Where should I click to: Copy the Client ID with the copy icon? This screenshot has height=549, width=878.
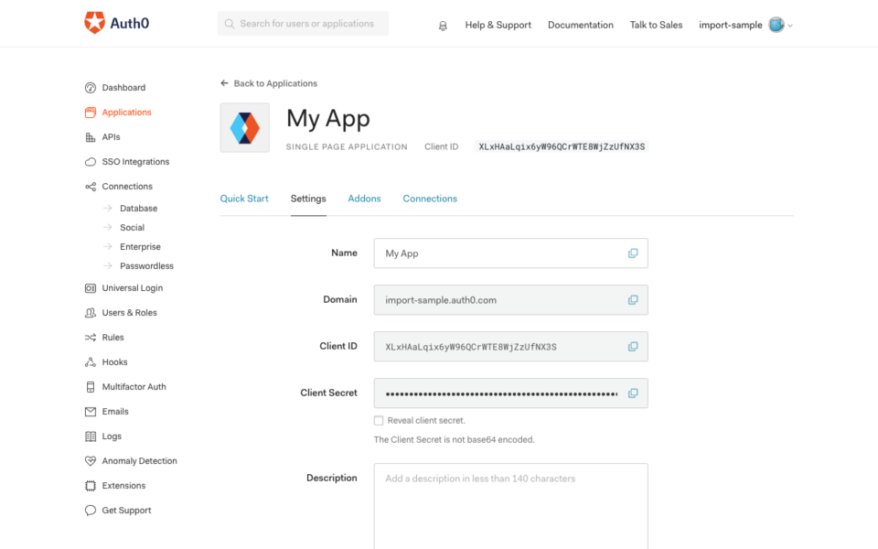[x=633, y=346]
